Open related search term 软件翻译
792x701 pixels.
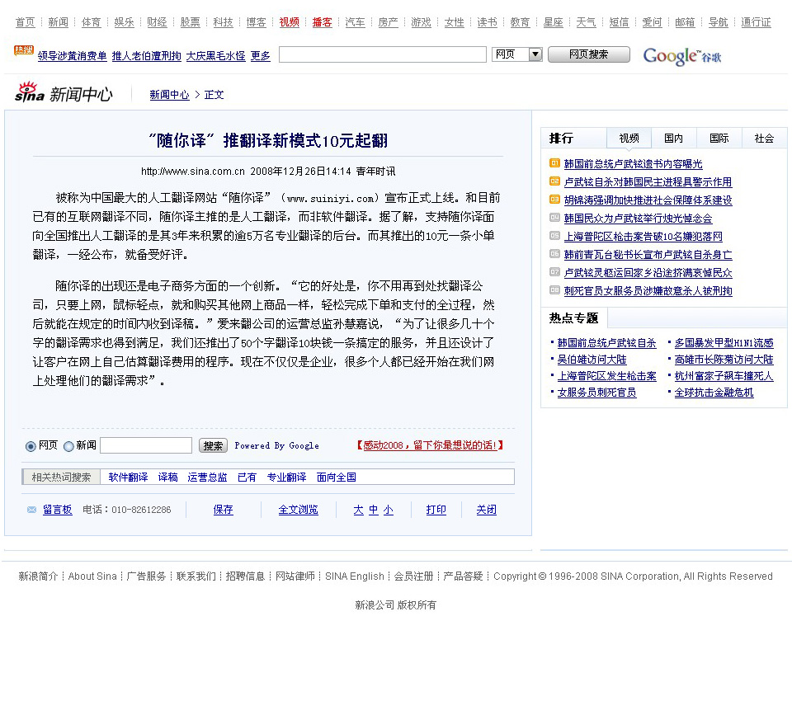pyautogui.click(x=129, y=478)
